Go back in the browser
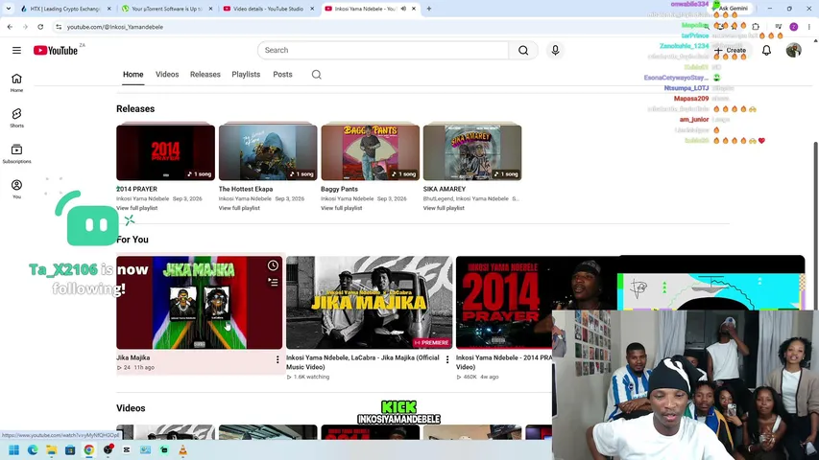The image size is (819, 460). [x=10, y=27]
